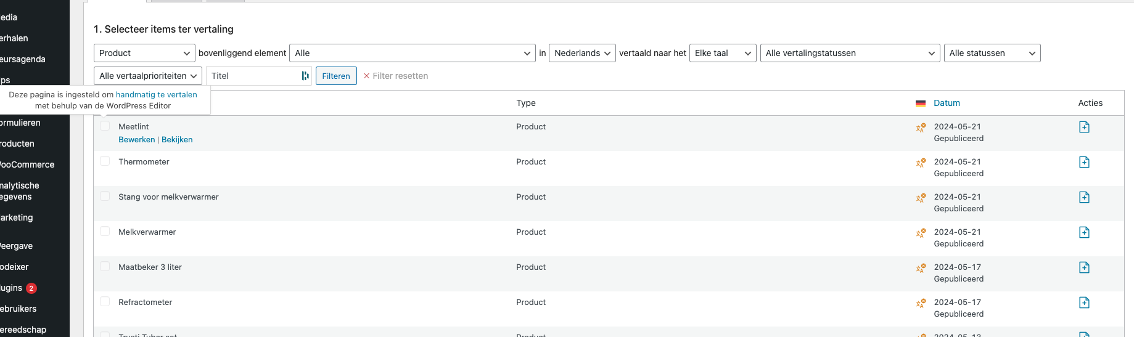Image resolution: width=1134 pixels, height=337 pixels.
Task: Click Bekijken link under Meetlint
Action: click(x=177, y=140)
